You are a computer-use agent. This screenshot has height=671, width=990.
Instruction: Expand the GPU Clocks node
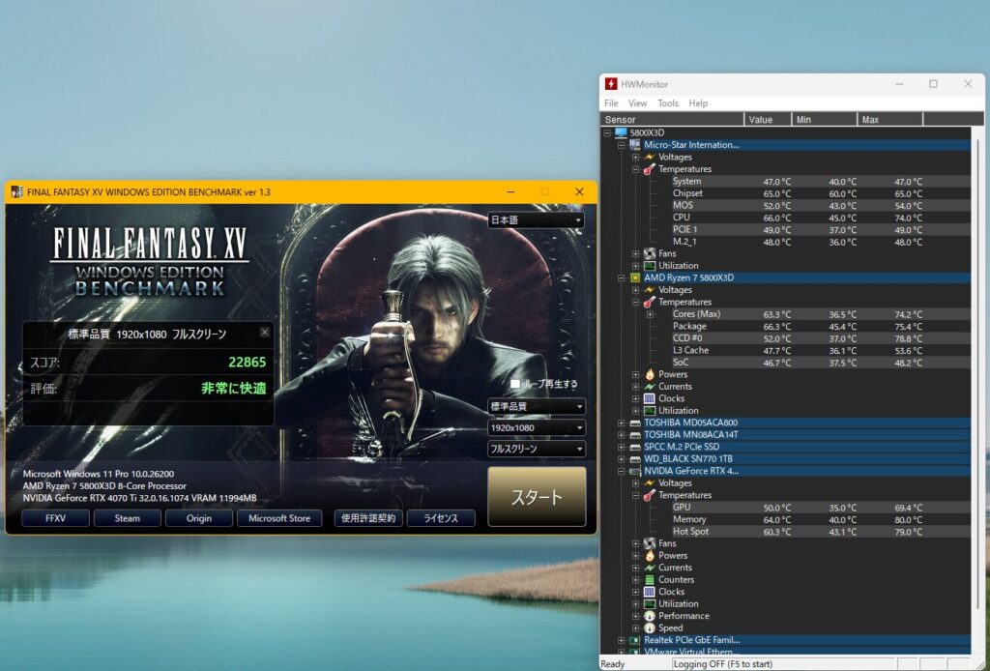635,592
